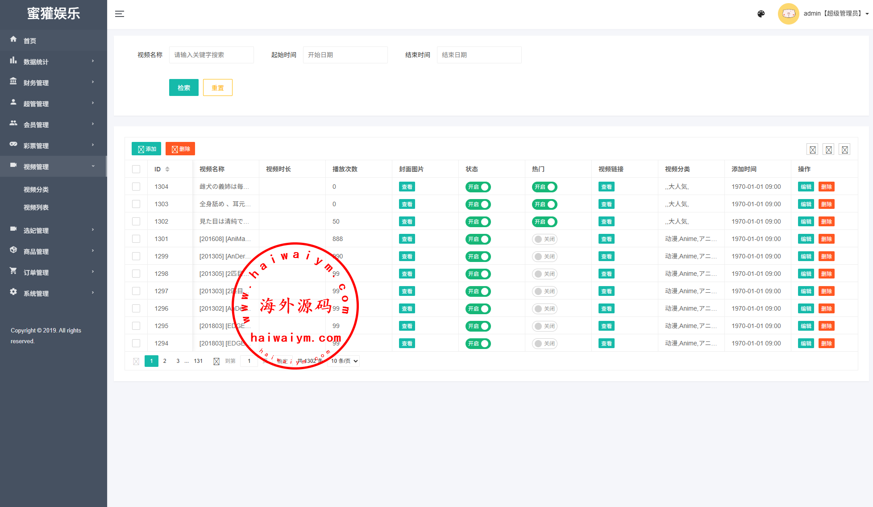This screenshot has width=873, height=507.
Task: Click the leftmost table toolbar icon
Action: [812, 150]
